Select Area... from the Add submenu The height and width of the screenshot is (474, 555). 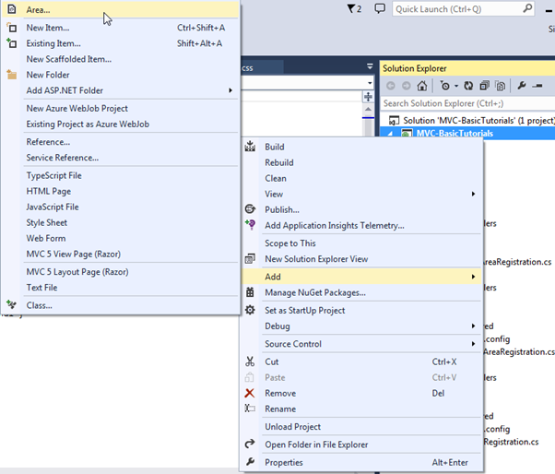(x=39, y=9)
